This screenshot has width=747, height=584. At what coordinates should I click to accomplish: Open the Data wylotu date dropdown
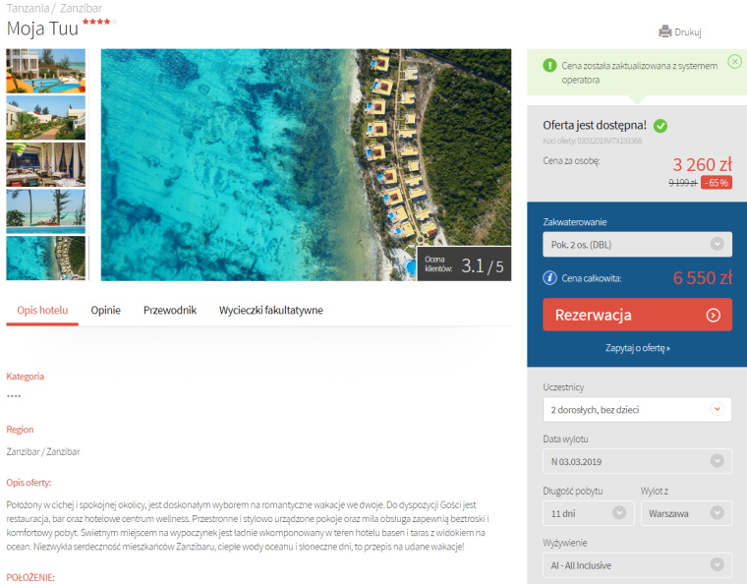pyautogui.click(x=637, y=461)
